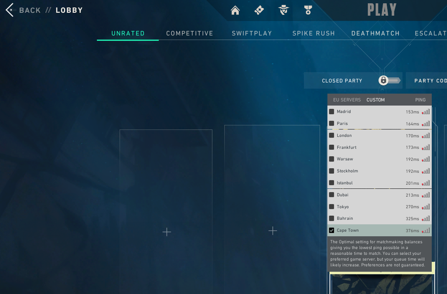Check the Bahrain server checkbox

coord(332,219)
